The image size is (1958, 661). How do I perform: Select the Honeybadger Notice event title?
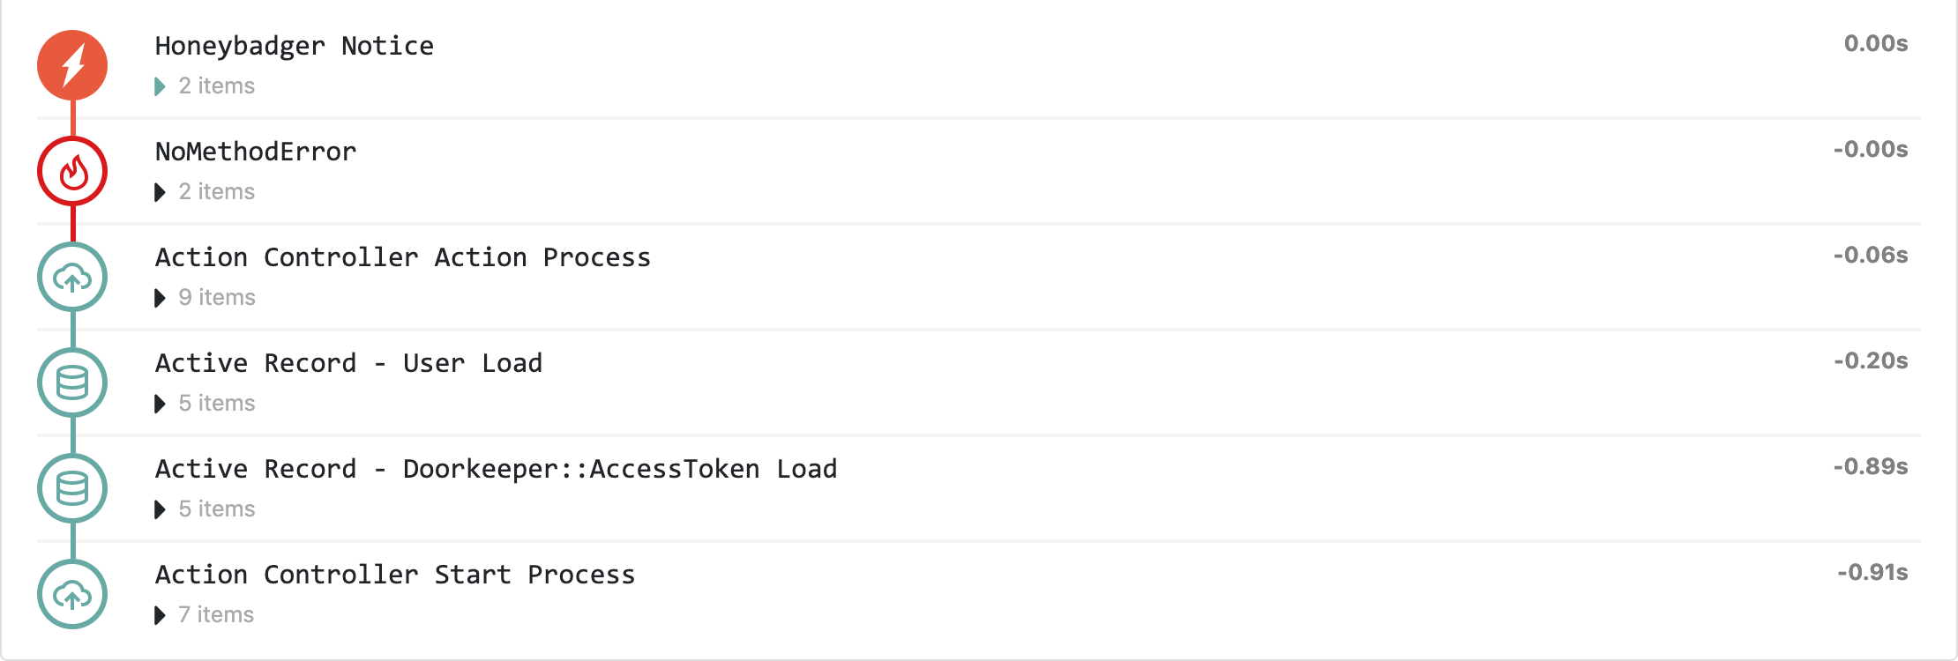294,46
